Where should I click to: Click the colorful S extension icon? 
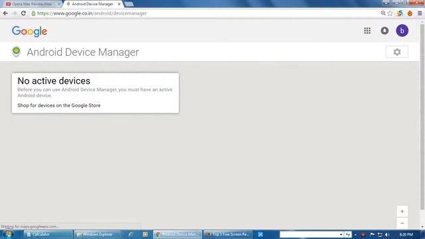point(400,13)
